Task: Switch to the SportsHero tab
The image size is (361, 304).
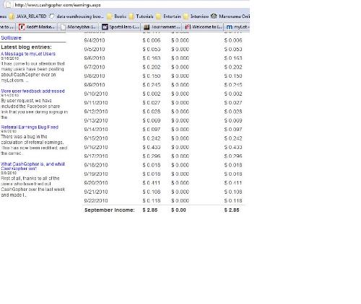Action: [121, 27]
